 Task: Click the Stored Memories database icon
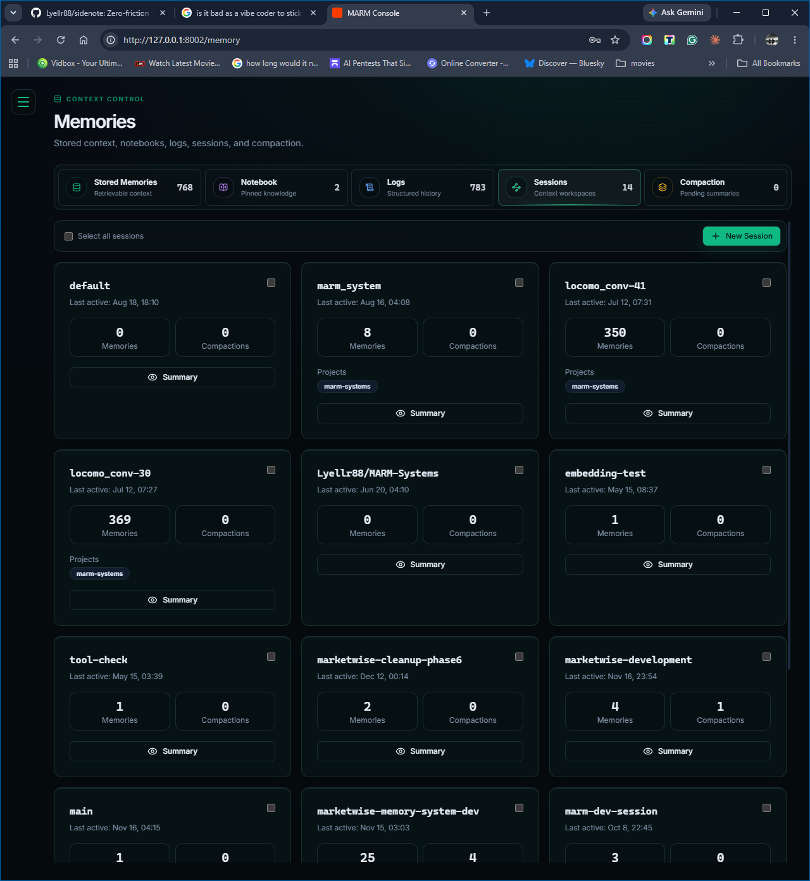pyautogui.click(x=77, y=187)
